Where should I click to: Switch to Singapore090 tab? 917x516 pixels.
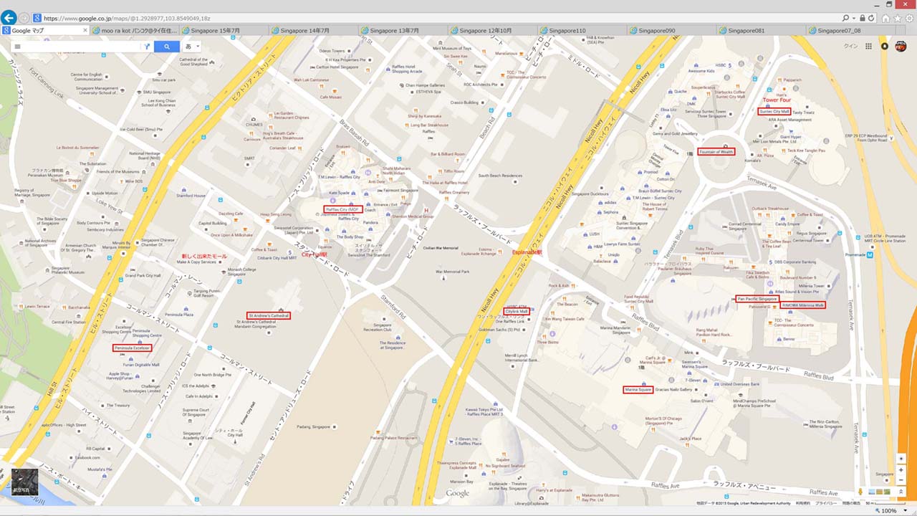[x=673, y=31]
